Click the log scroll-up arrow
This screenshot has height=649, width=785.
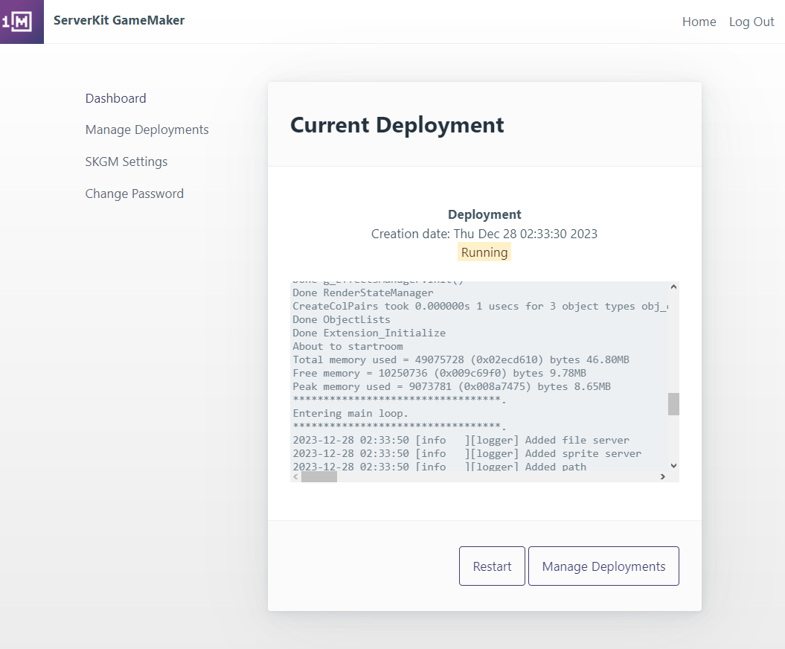tap(674, 287)
